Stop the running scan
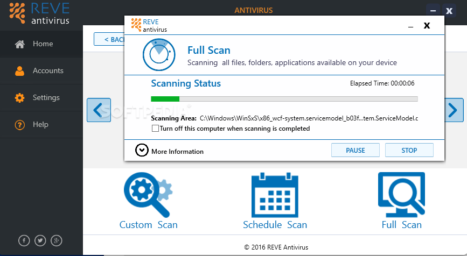Screen dimensions: 467x256 pos(409,150)
